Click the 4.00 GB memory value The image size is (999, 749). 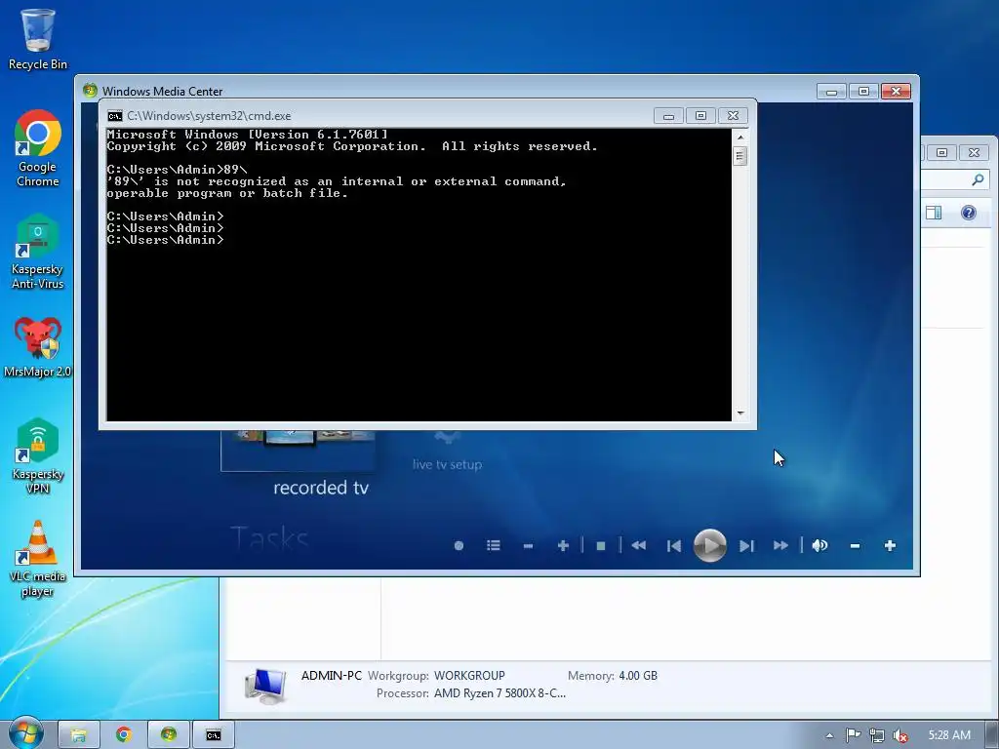pos(638,676)
